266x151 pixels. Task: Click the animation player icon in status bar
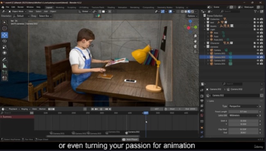tap(124, 140)
